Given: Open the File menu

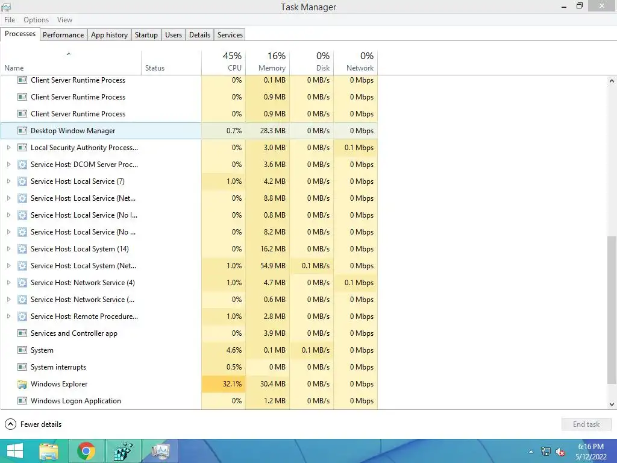Looking at the screenshot, I should [x=10, y=20].
